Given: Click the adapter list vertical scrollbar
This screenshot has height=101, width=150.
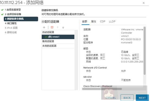Looking at the screenshot, I should click(76, 60).
